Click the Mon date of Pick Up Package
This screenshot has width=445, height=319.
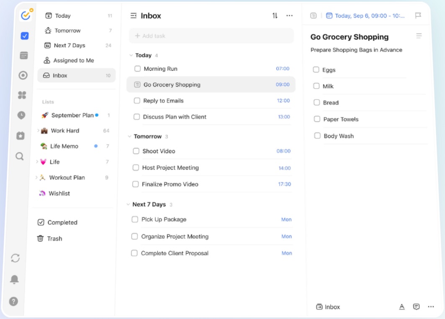[x=286, y=219]
